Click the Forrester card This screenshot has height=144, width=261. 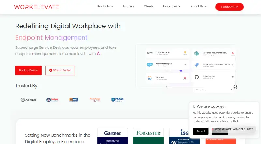tap(148, 136)
